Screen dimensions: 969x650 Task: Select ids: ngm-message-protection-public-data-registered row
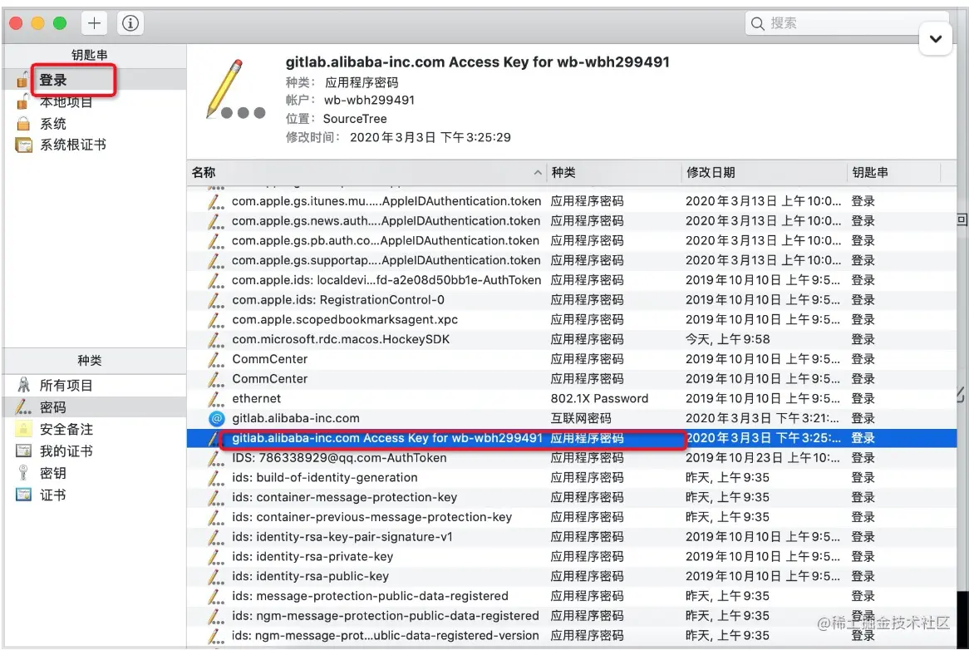tap(572, 616)
